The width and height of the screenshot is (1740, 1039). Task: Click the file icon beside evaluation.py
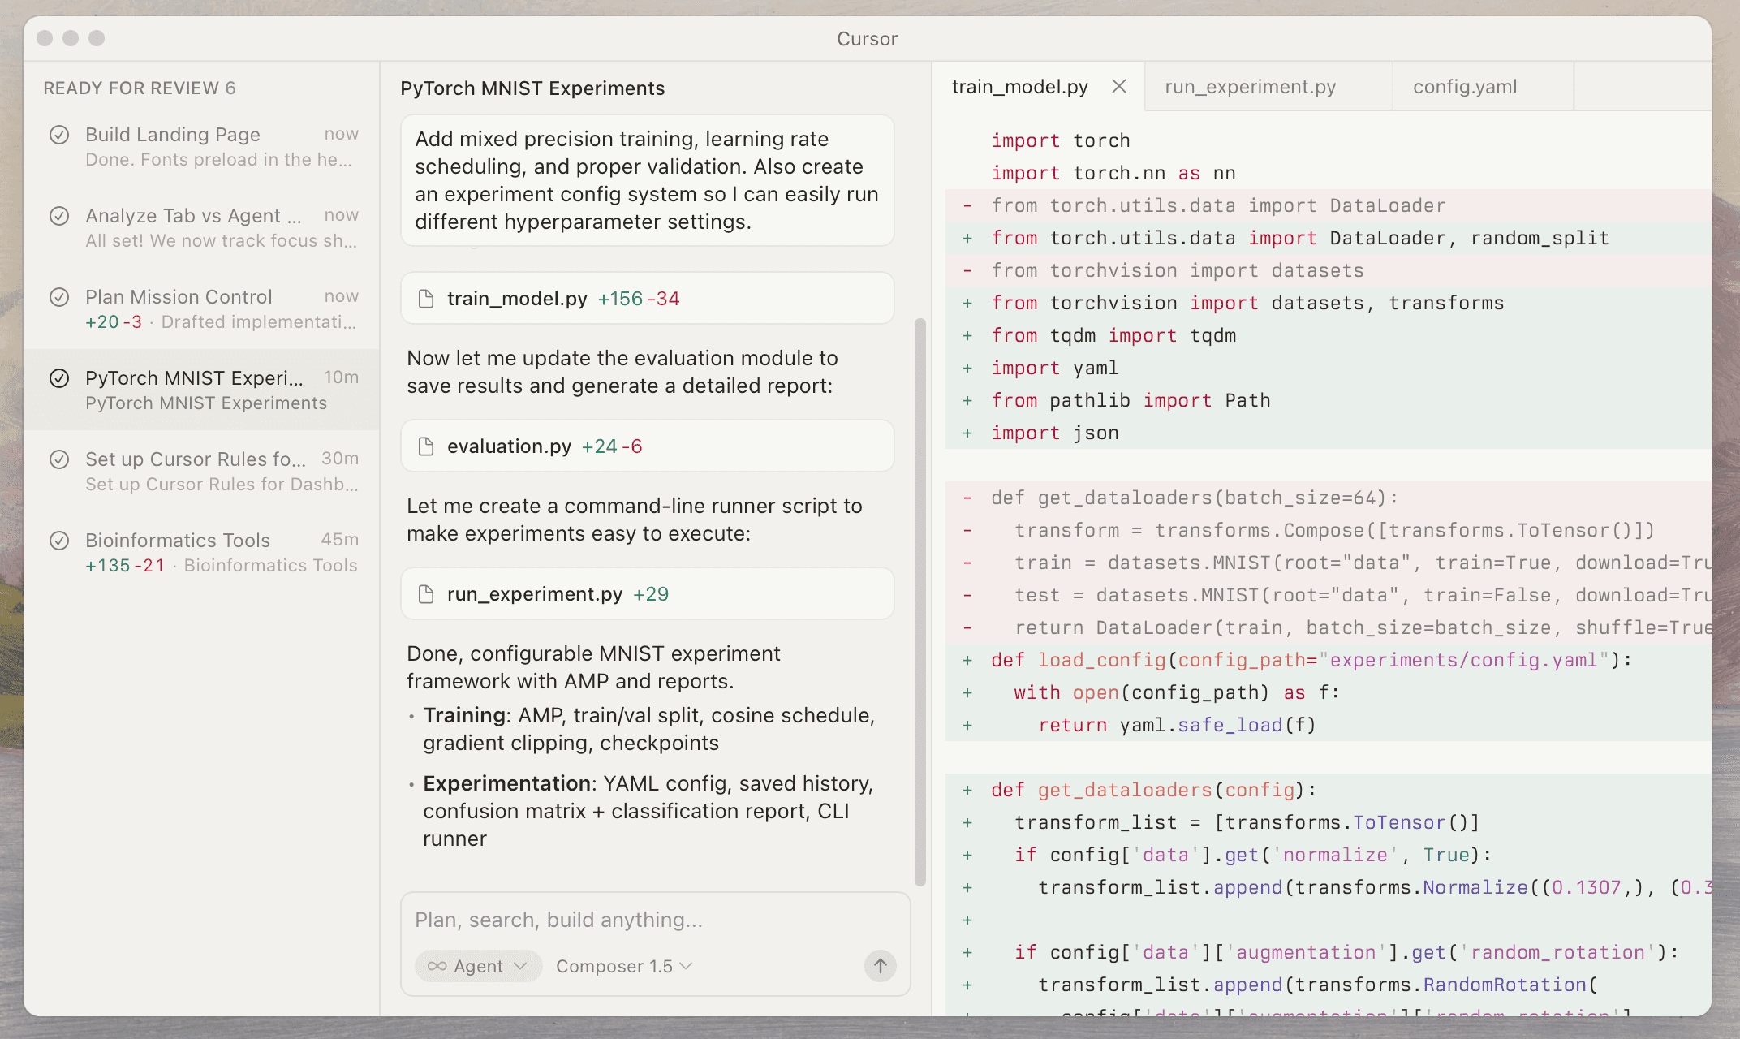pyautogui.click(x=426, y=446)
